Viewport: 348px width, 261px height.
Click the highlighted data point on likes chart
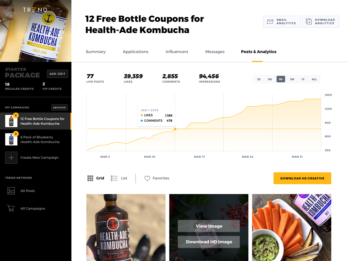(x=175, y=129)
